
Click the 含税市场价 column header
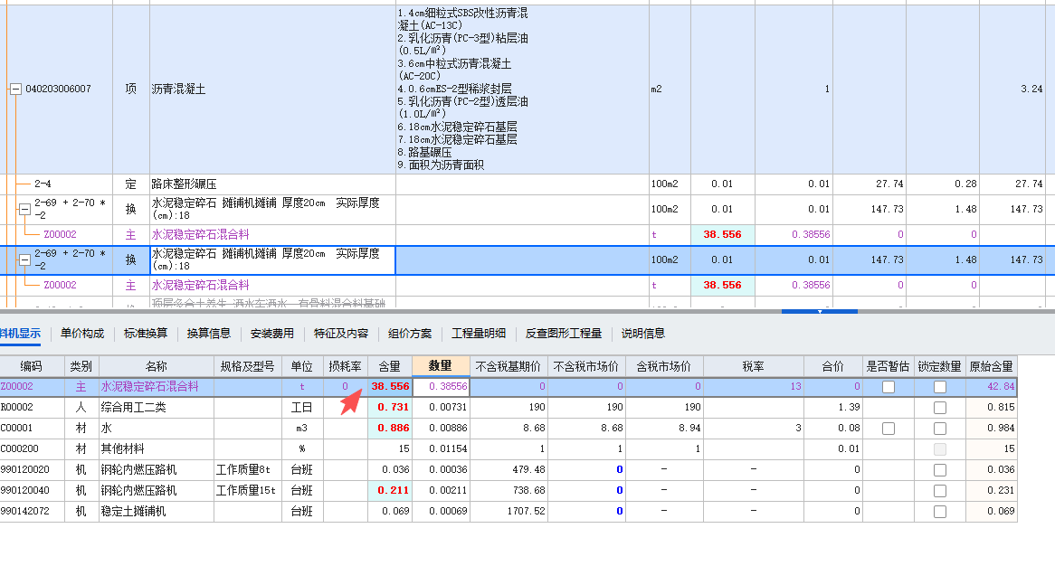pos(664,366)
